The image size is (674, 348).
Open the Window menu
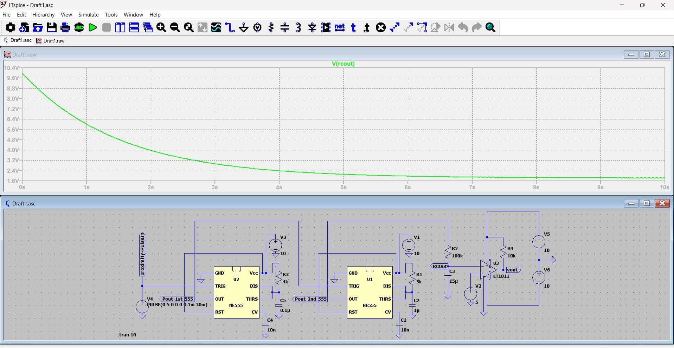pyautogui.click(x=133, y=15)
